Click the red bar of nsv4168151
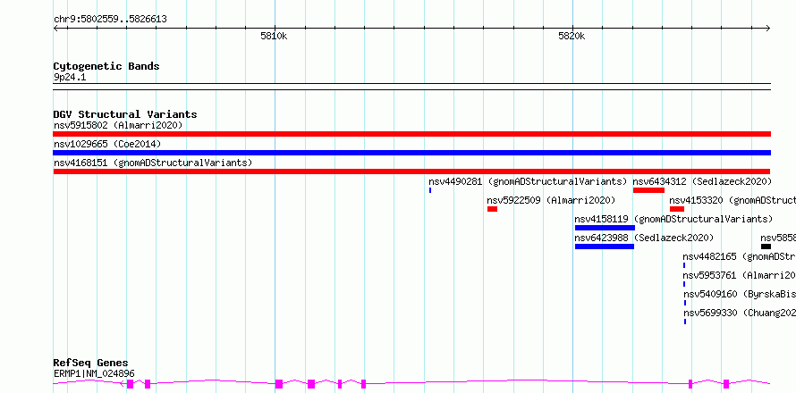The width and height of the screenshot is (796, 393). (x=411, y=171)
